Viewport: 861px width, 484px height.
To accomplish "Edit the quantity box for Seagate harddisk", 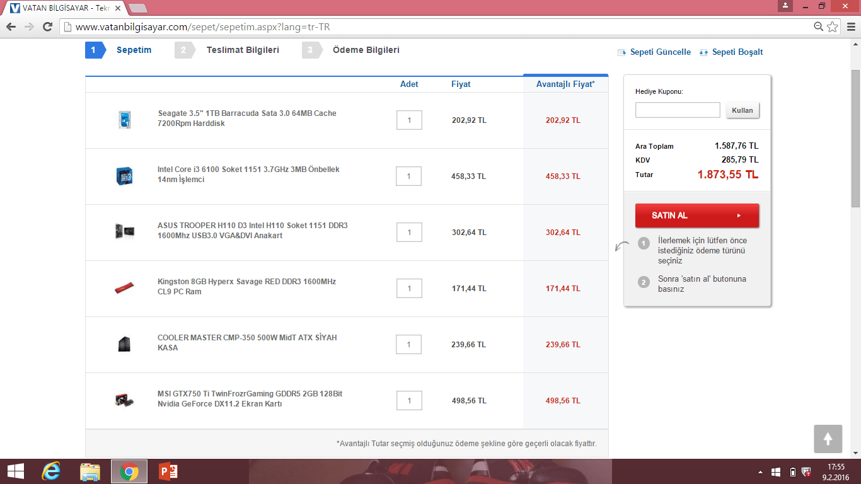I will click(x=409, y=120).
